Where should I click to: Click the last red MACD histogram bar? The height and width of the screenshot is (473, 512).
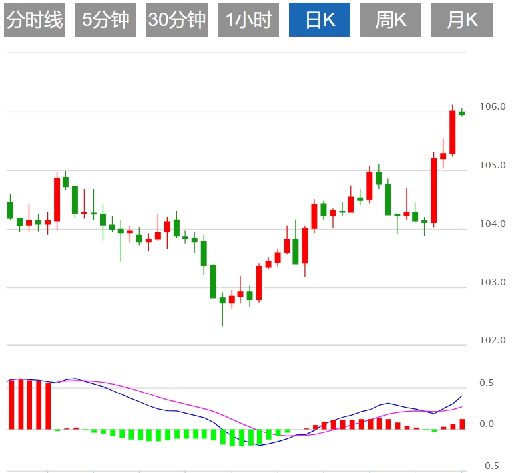tap(462, 424)
